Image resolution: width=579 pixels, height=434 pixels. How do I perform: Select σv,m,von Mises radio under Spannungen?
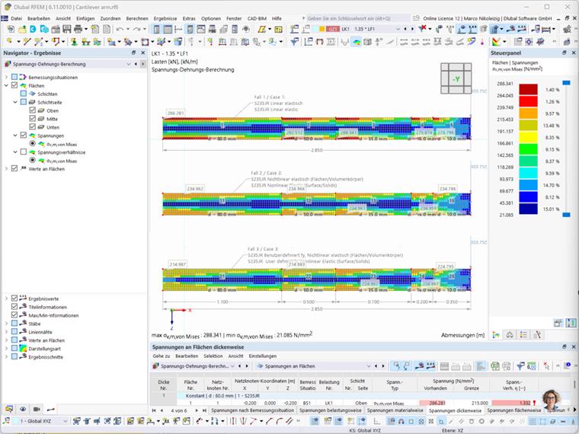click(33, 144)
